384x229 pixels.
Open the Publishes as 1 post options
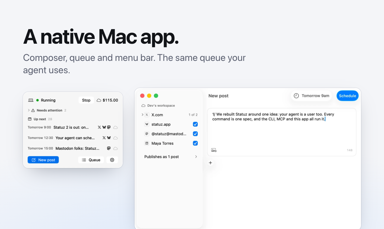[x=171, y=157]
